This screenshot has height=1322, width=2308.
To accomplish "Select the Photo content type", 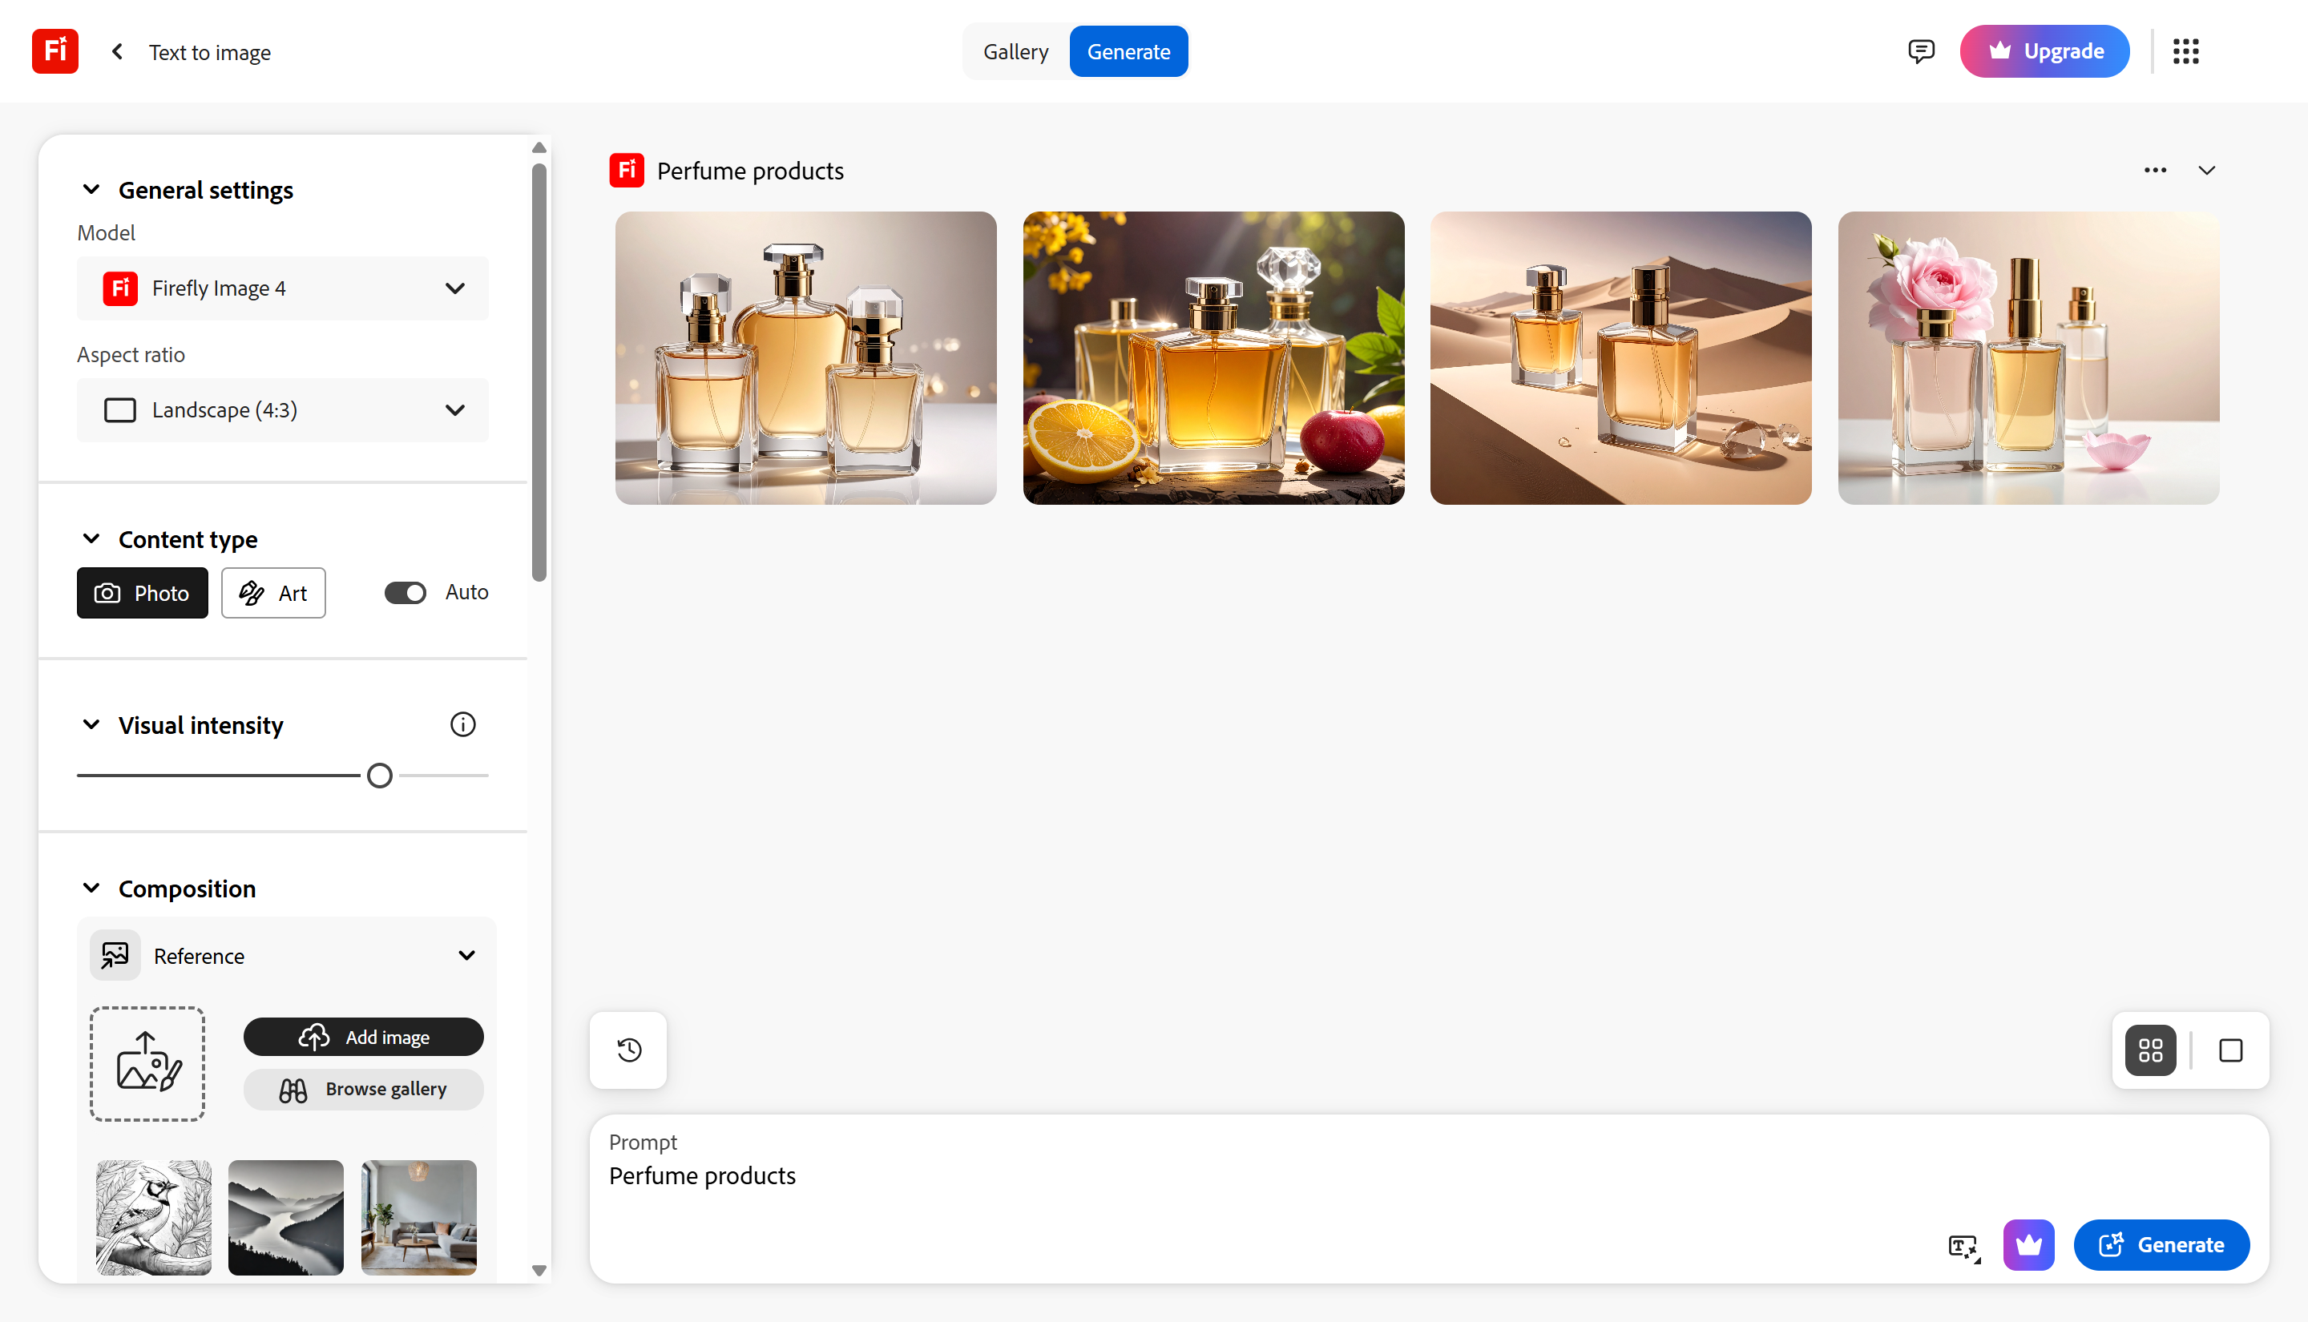I will pyautogui.click(x=142, y=592).
